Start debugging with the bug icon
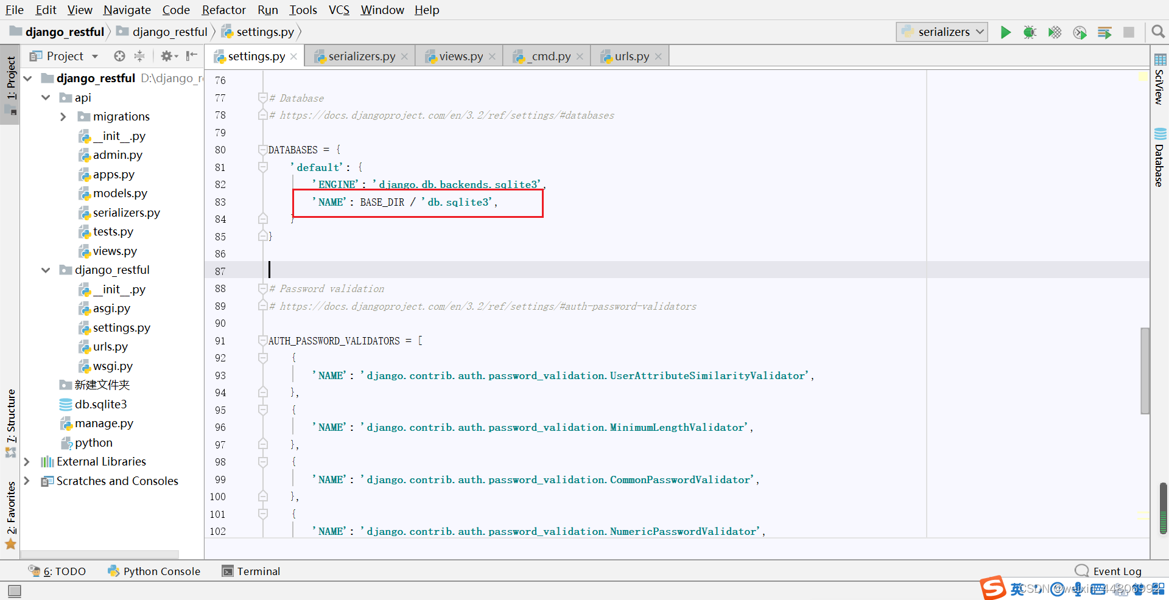Screen dimensions: 1169x600 pyautogui.click(x=1030, y=32)
